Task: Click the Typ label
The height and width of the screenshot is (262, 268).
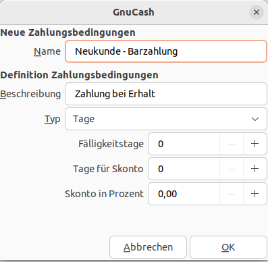Action: (53, 119)
